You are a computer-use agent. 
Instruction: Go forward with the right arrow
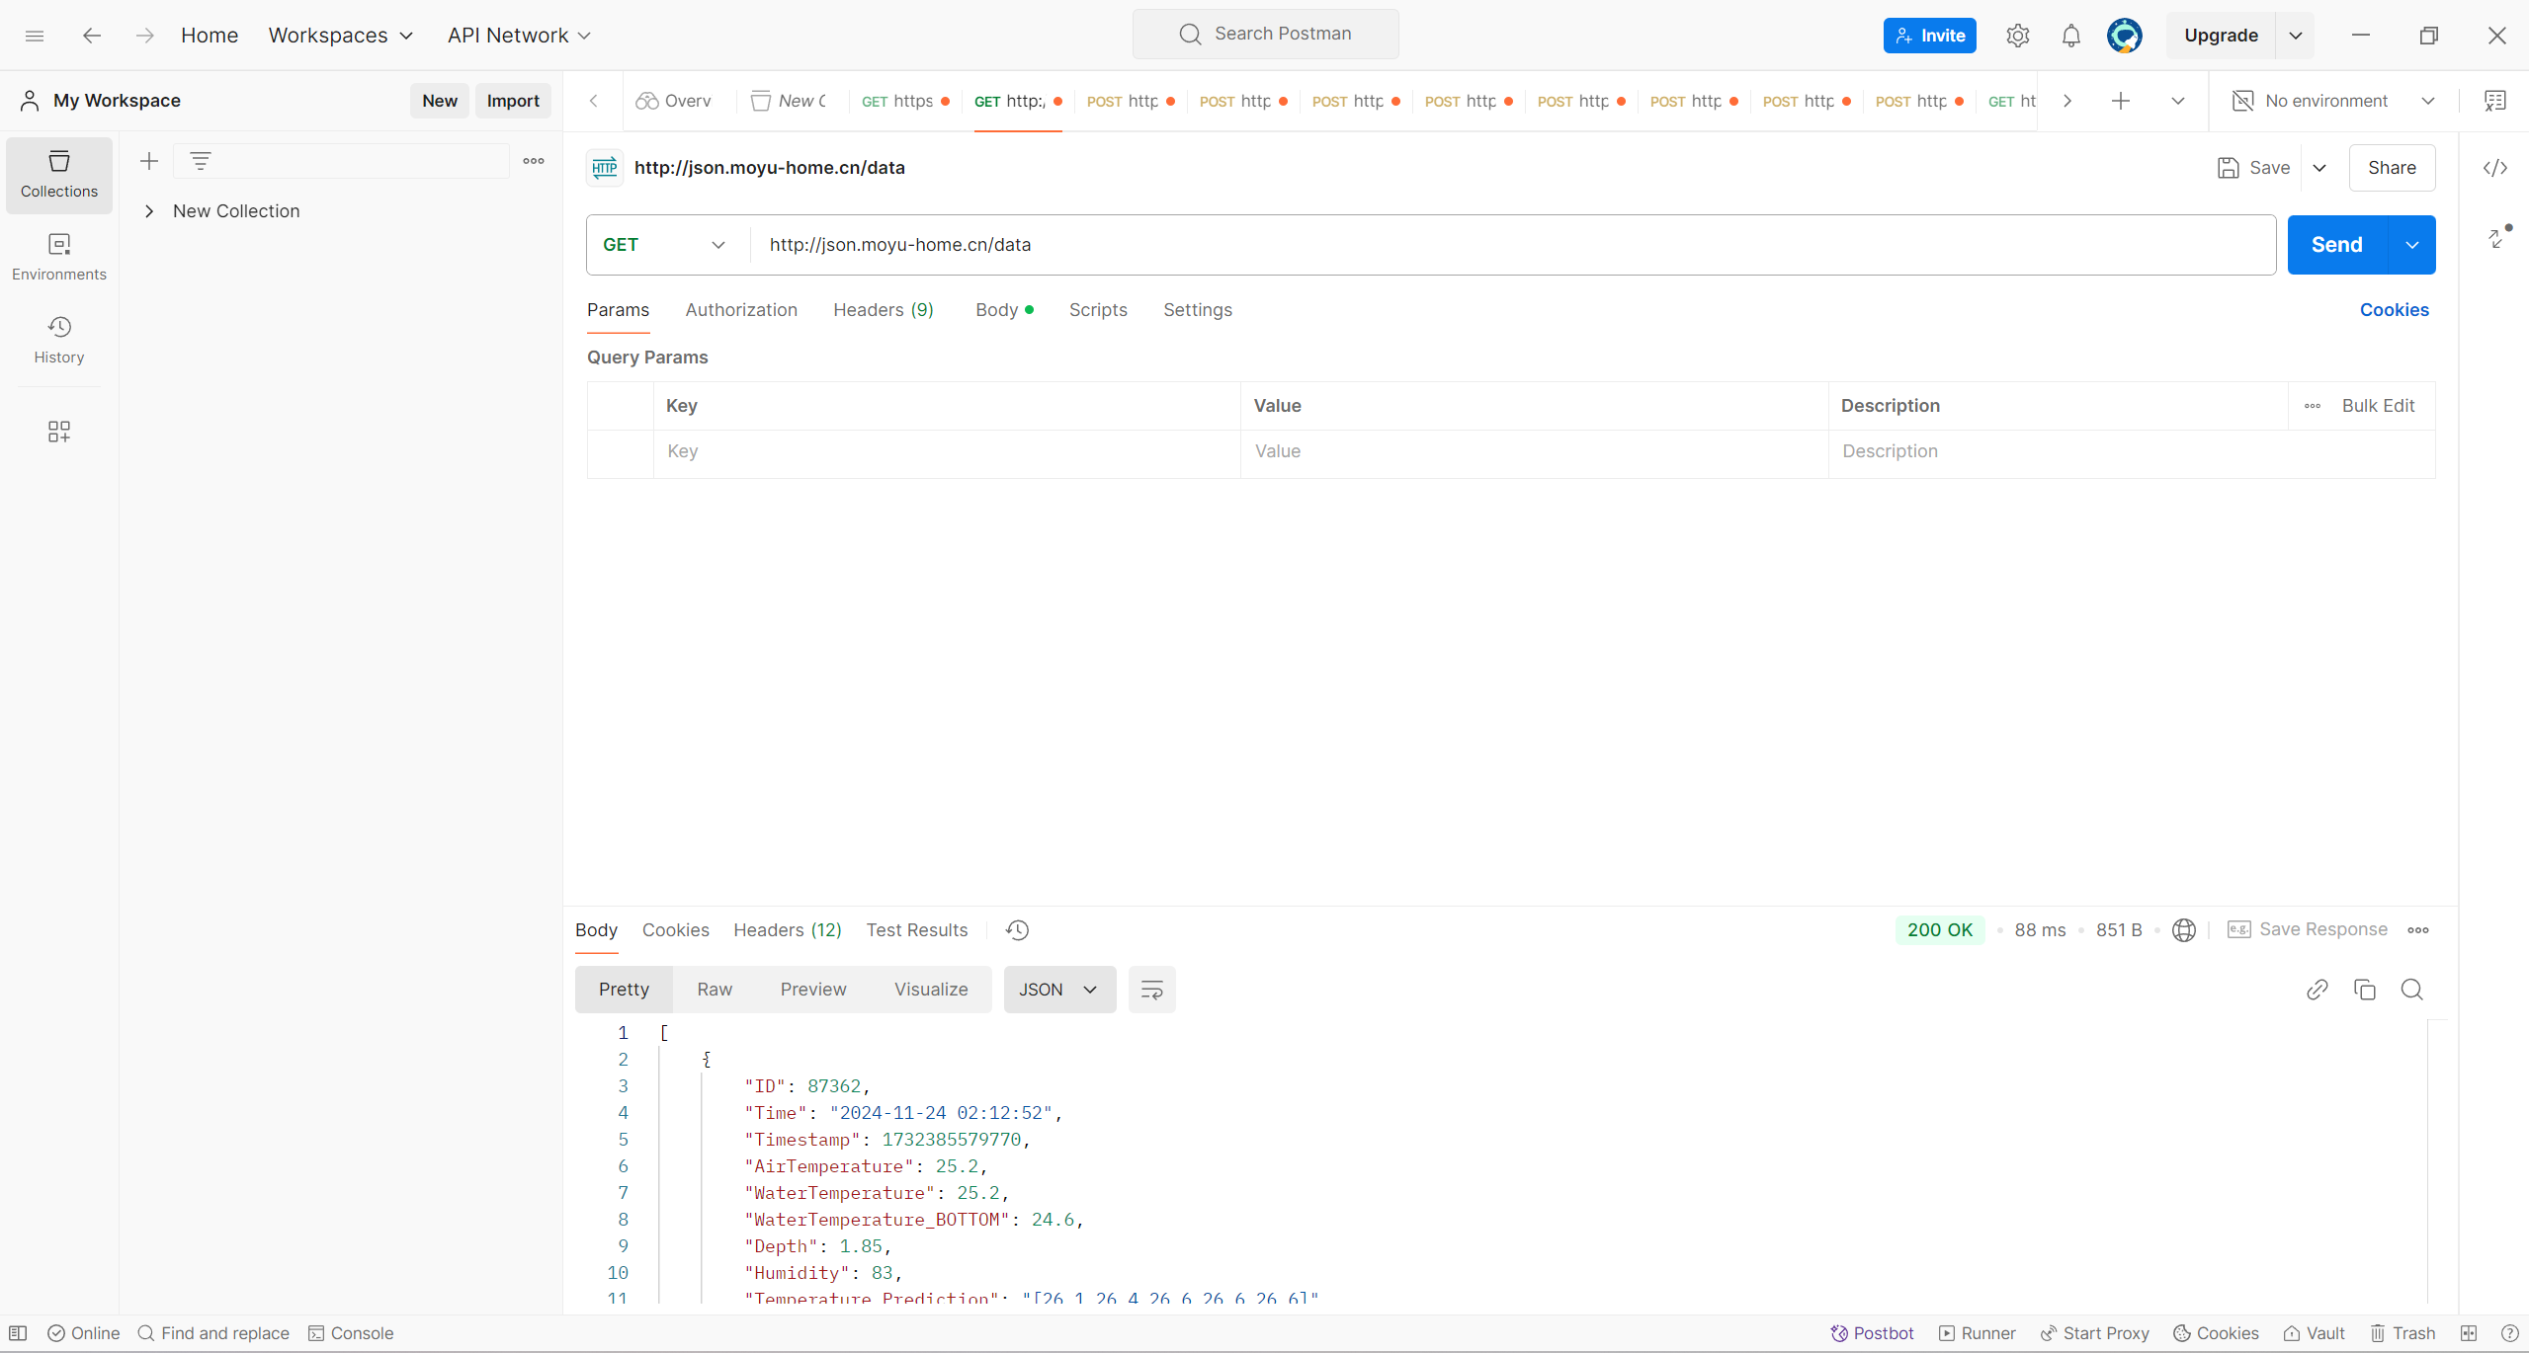pos(145,36)
